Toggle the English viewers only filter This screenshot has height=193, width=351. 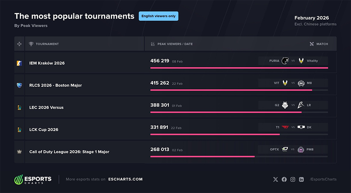pos(158,16)
